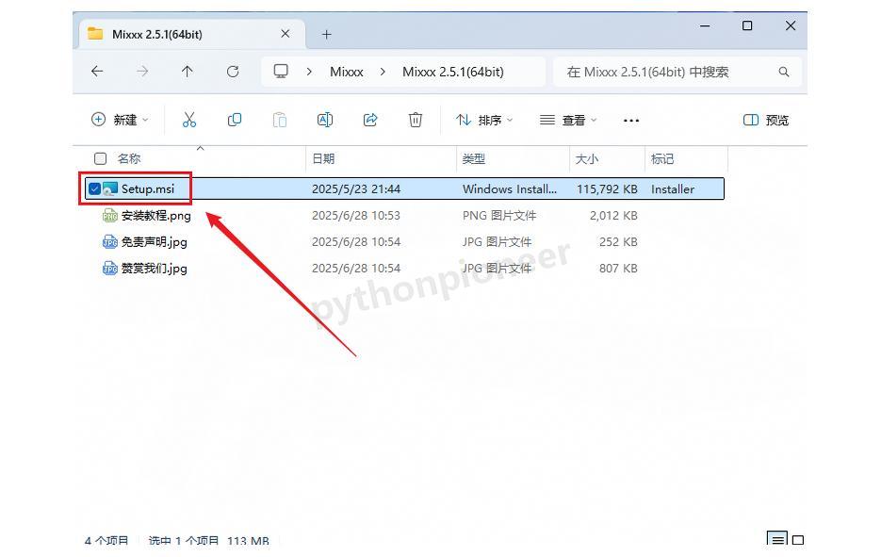Select file name 赞赏我们.jpg
Viewport: 881px width, 557px height.
click(154, 268)
